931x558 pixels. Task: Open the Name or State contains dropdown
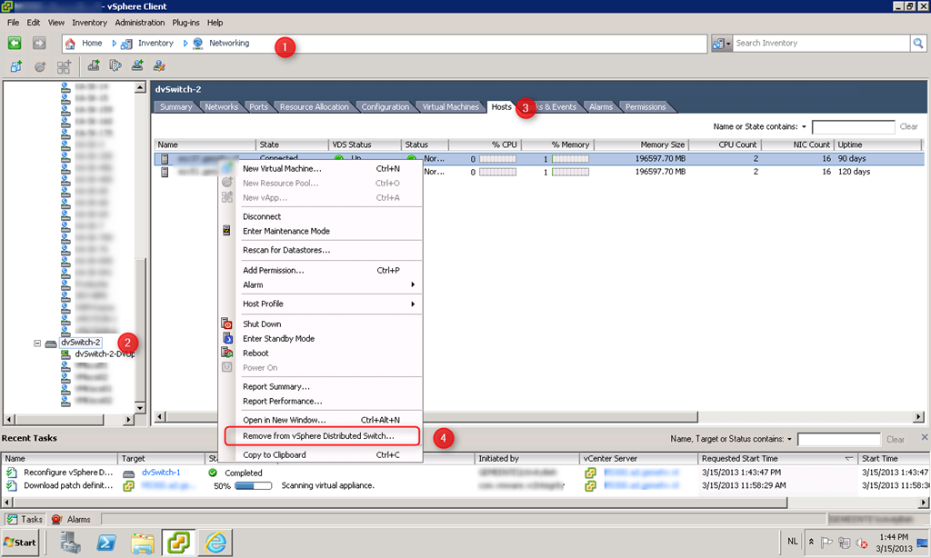click(x=804, y=126)
